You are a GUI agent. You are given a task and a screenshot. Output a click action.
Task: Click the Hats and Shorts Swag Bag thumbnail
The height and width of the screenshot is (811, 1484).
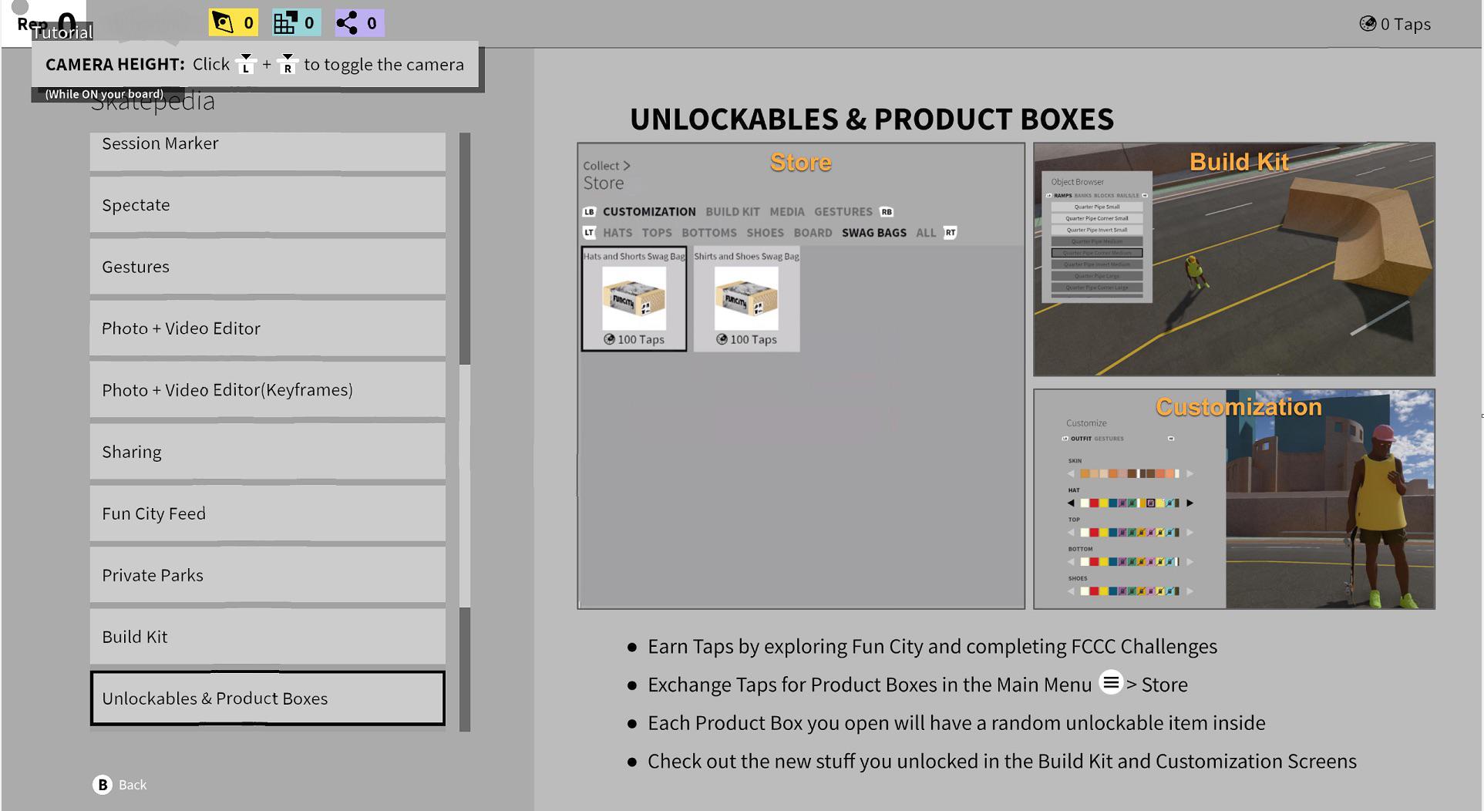coord(634,299)
